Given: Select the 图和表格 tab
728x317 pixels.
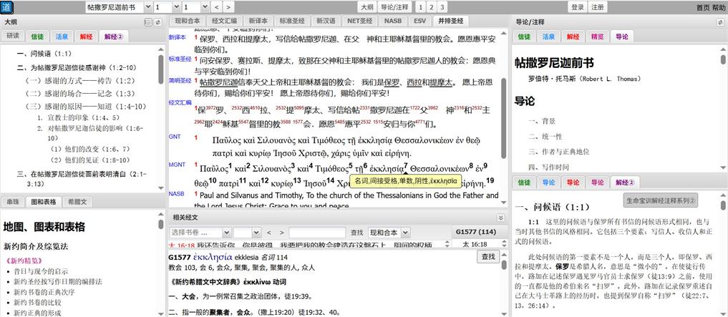Looking at the screenshot, I should pos(44,202).
